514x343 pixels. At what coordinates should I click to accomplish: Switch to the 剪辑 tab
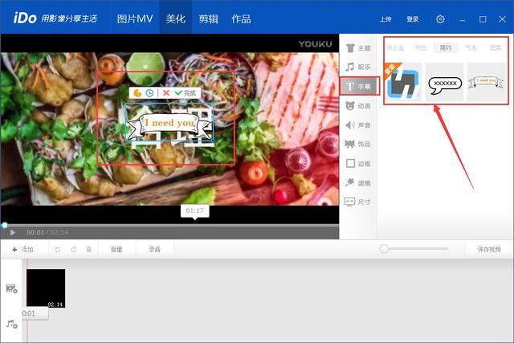click(209, 18)
